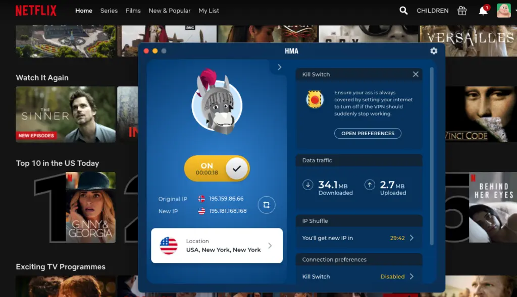
Task: Dismiss the Kill Switch info card
Action: coord(416,74)
